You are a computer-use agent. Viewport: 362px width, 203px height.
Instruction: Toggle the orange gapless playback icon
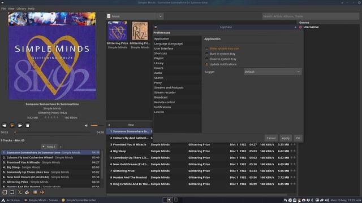42,192
